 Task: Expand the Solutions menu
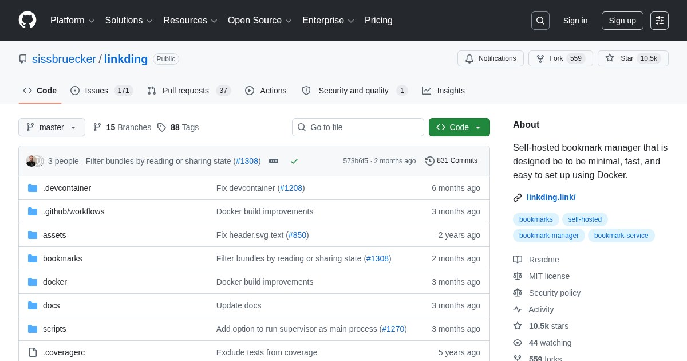[129, 21]
